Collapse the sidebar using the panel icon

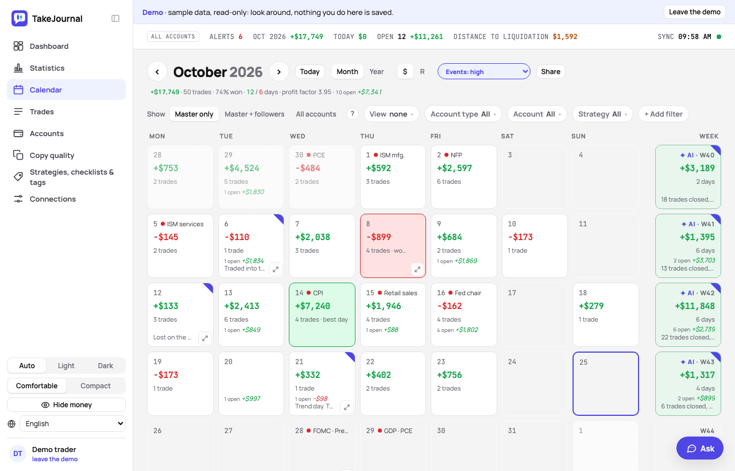(x=115, y=18)
